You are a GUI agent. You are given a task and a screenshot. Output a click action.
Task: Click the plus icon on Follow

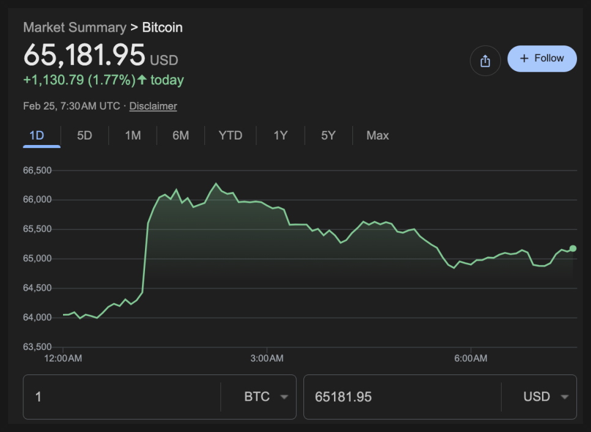pyautogui.click(x=524, y=58)
